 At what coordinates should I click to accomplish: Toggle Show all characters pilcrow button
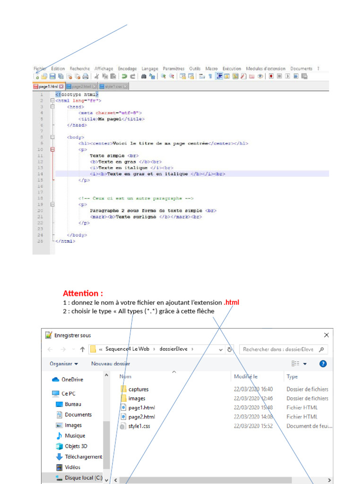point(210,76)
